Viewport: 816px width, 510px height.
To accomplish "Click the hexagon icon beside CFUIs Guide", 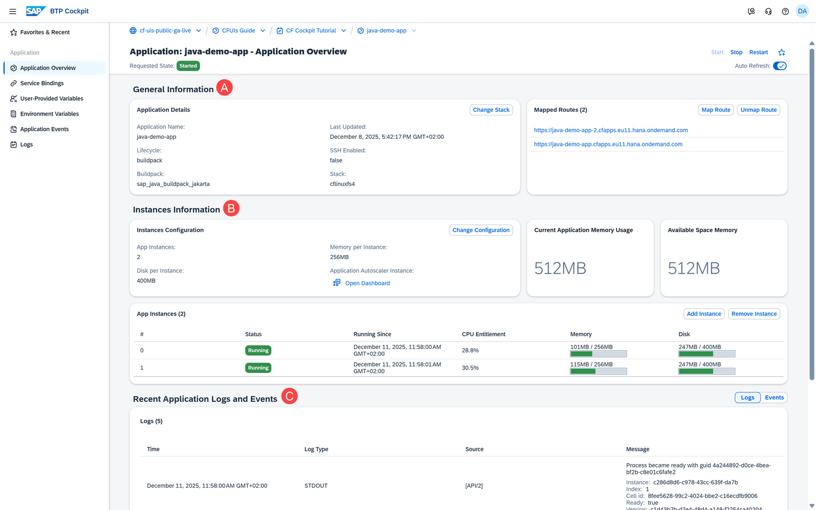I will coord(215,31).
